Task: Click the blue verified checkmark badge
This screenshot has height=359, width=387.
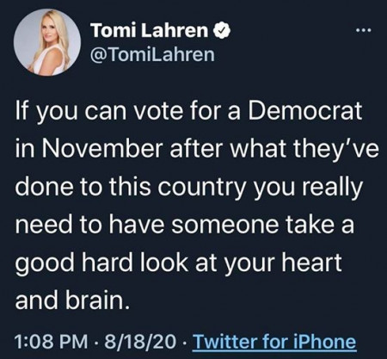Action: coord(222,31)
